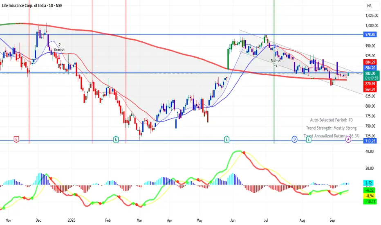Click the green -10.13 indicator value label
The height and width of the screenshot is (225, 381).
370,201
